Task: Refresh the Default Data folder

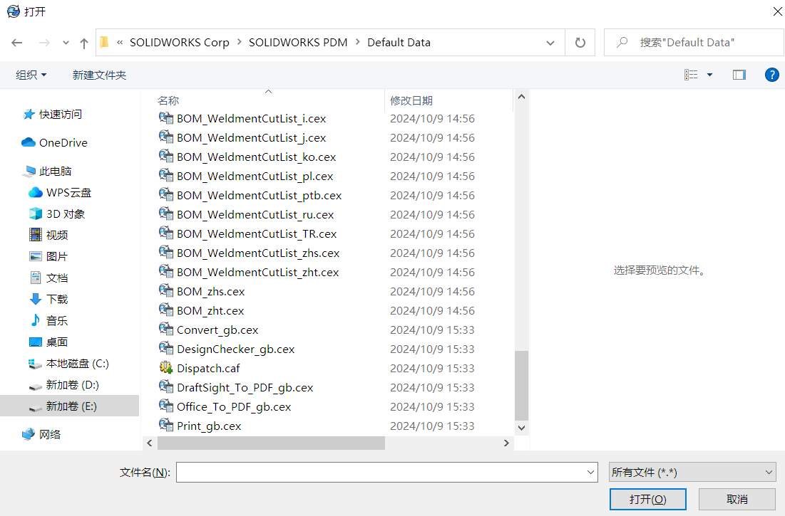Action: (x=580, y=43)
